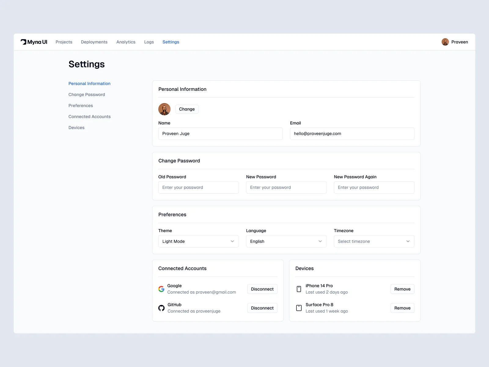Viewport: 489px width, 367px height.
Task: Open the Select timezone dropdown
Action: click(374, 241)
